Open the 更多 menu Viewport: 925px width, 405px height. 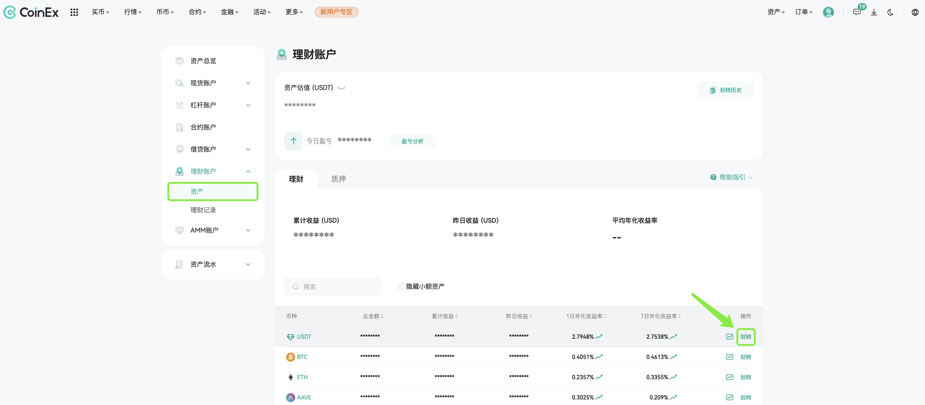point(294,12)
